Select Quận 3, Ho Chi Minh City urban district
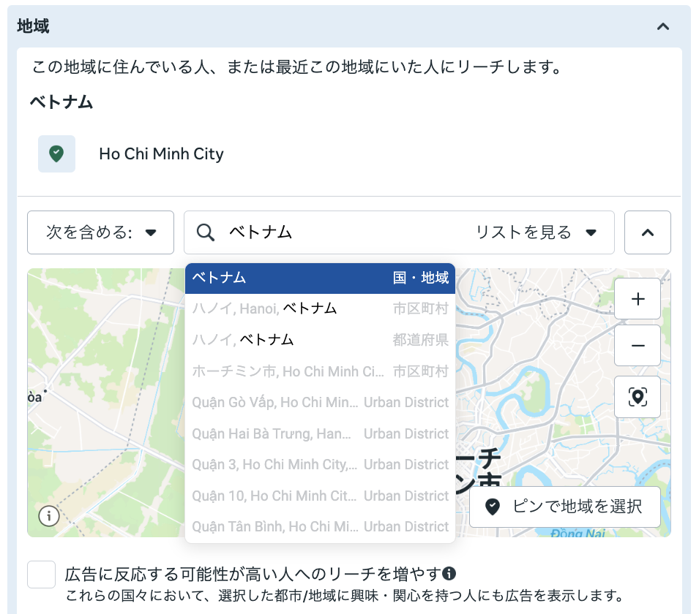The width and height of the screenshot is (699, 614). (320, 464)
